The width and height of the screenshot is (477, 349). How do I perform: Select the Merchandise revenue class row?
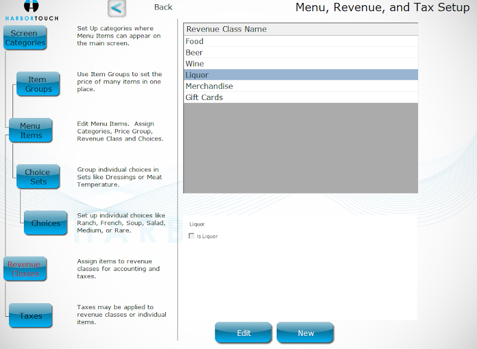301,86
